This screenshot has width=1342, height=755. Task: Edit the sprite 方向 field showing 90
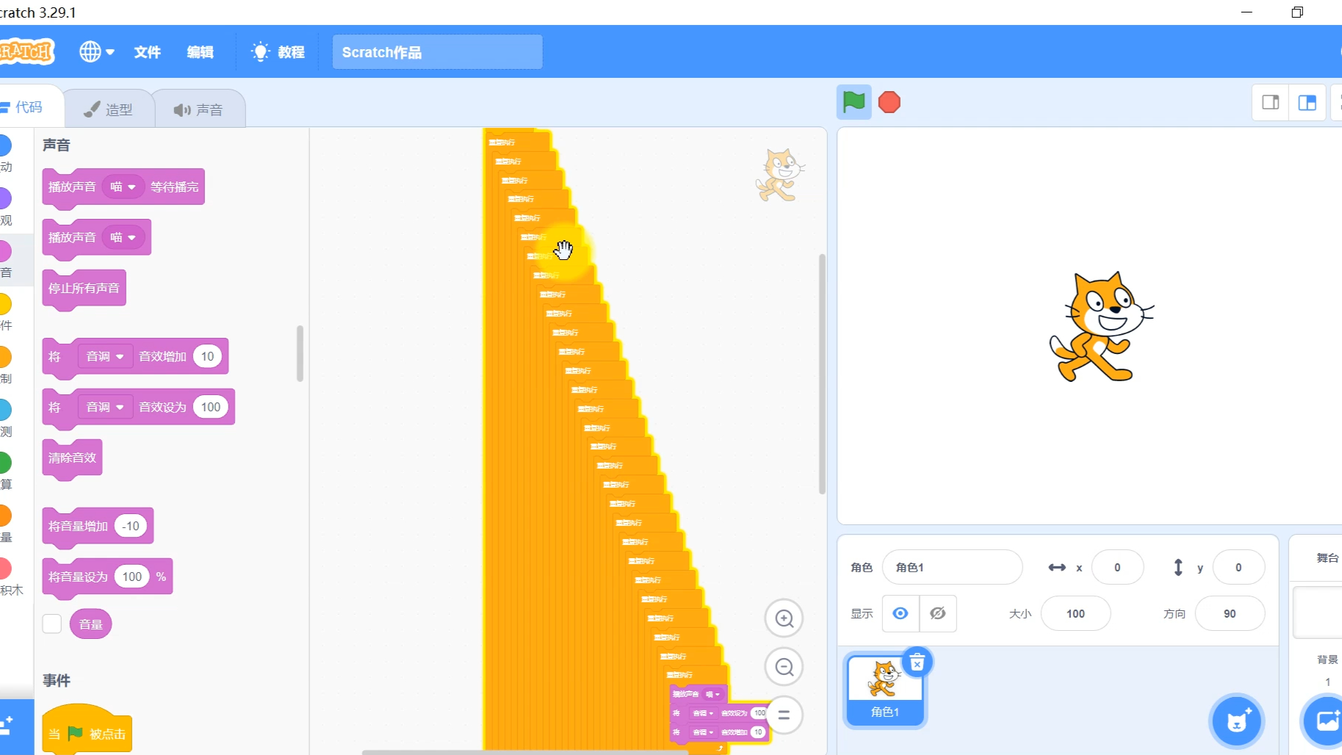point(1230,613)
